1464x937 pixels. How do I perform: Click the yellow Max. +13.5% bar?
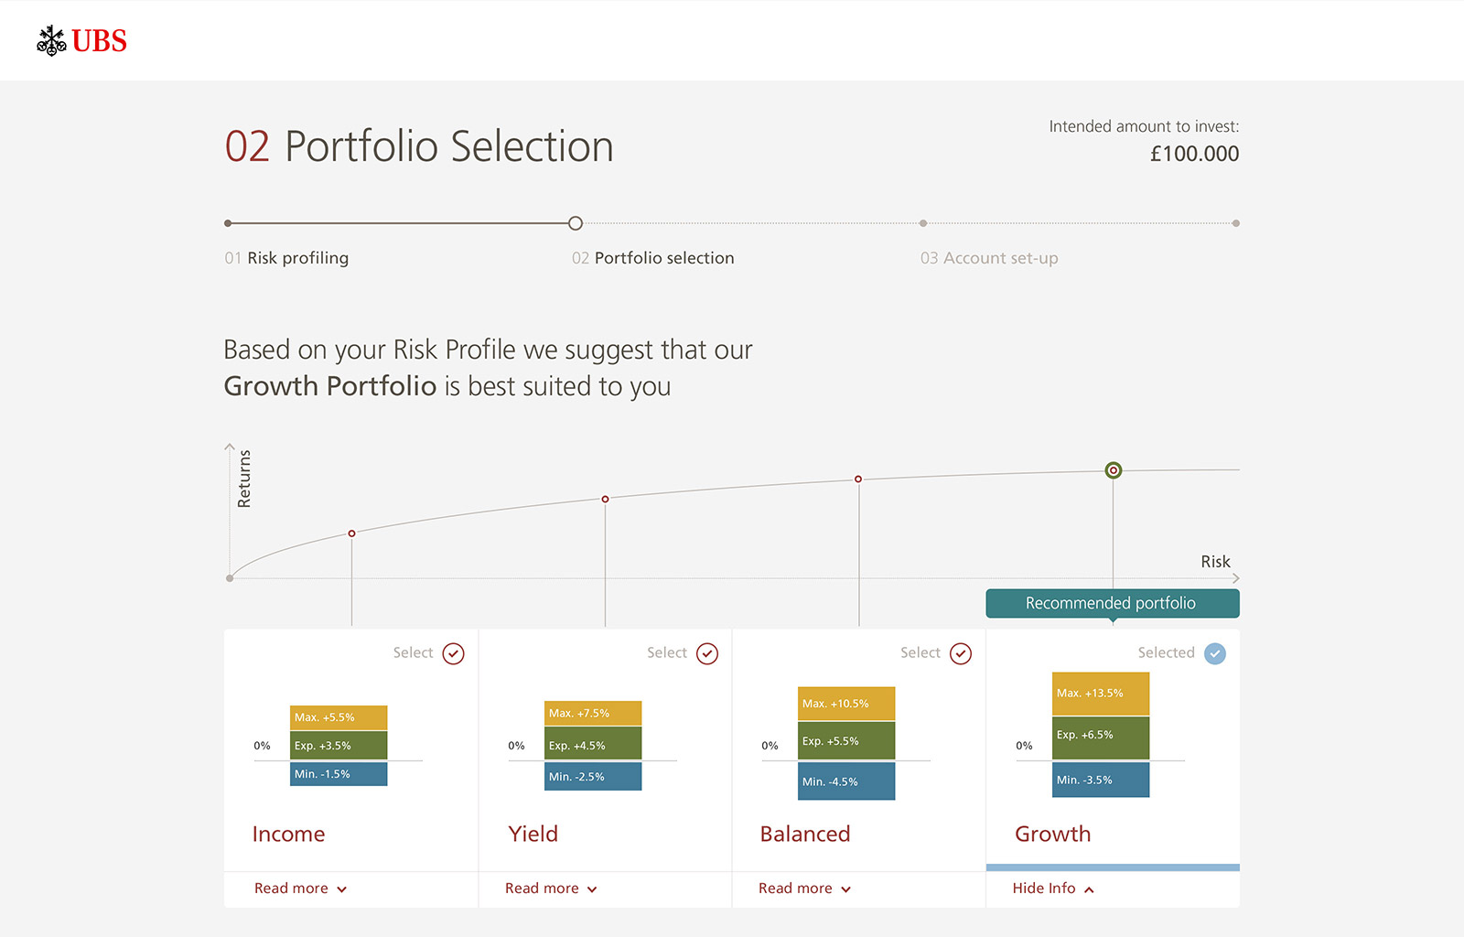1101,694
